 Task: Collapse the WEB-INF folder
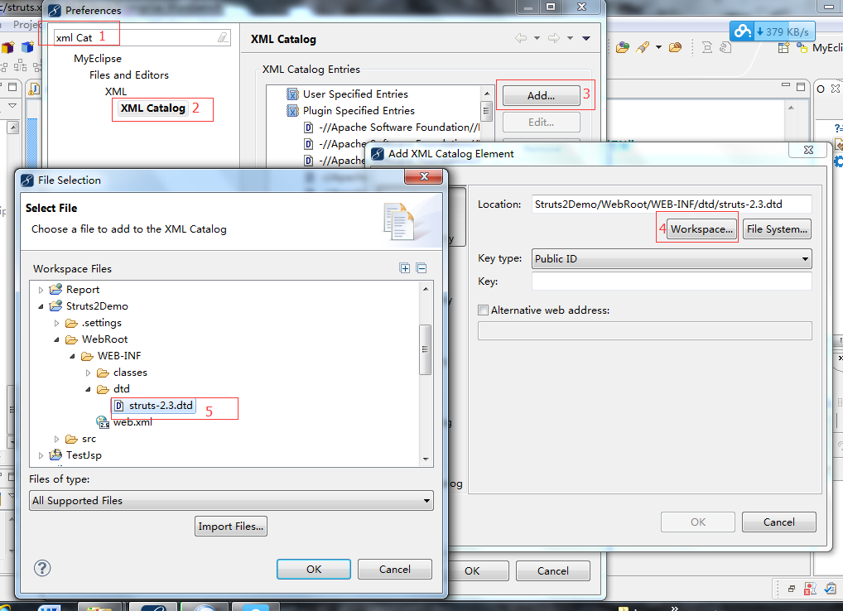72,356
